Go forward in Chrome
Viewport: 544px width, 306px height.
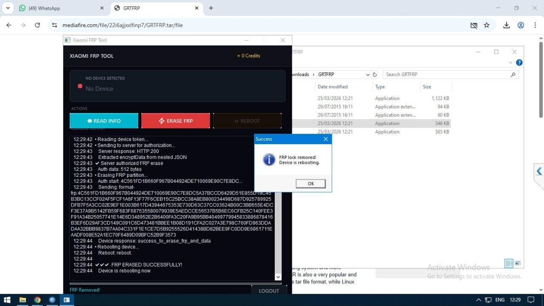click(23, 25)
